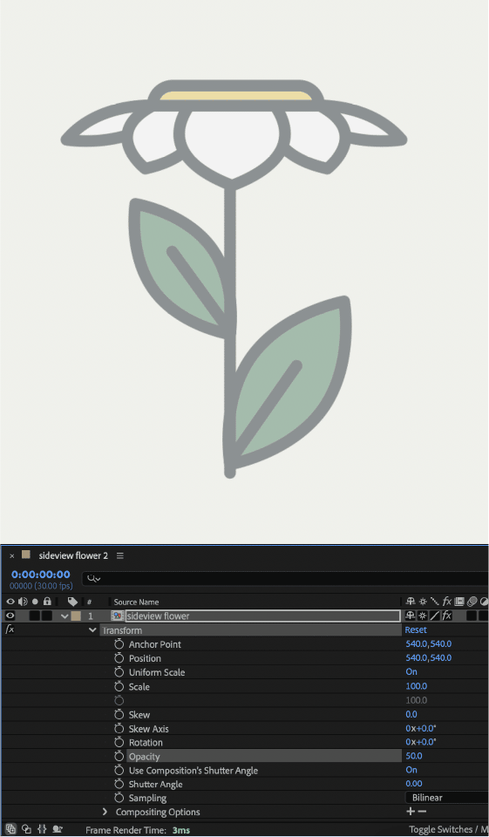This screenshot has height=837, width=489.
Task: Click the Scale stopwatch icon
Action: click(119, 686)
